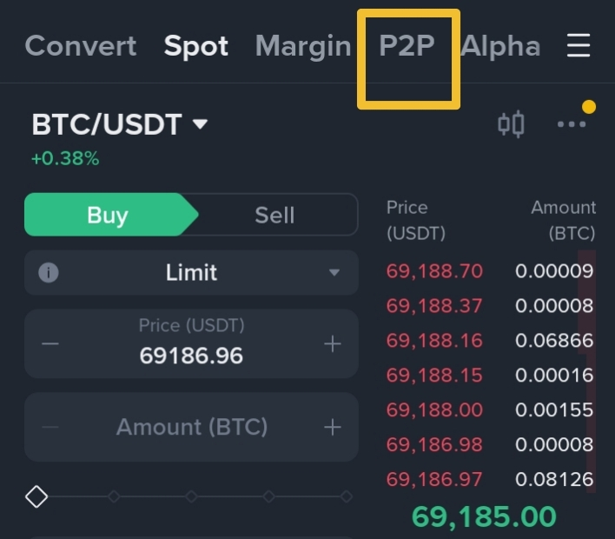Select the Alpha tab
Viewport: 615px width, 539px height.
tap(500, 46)
